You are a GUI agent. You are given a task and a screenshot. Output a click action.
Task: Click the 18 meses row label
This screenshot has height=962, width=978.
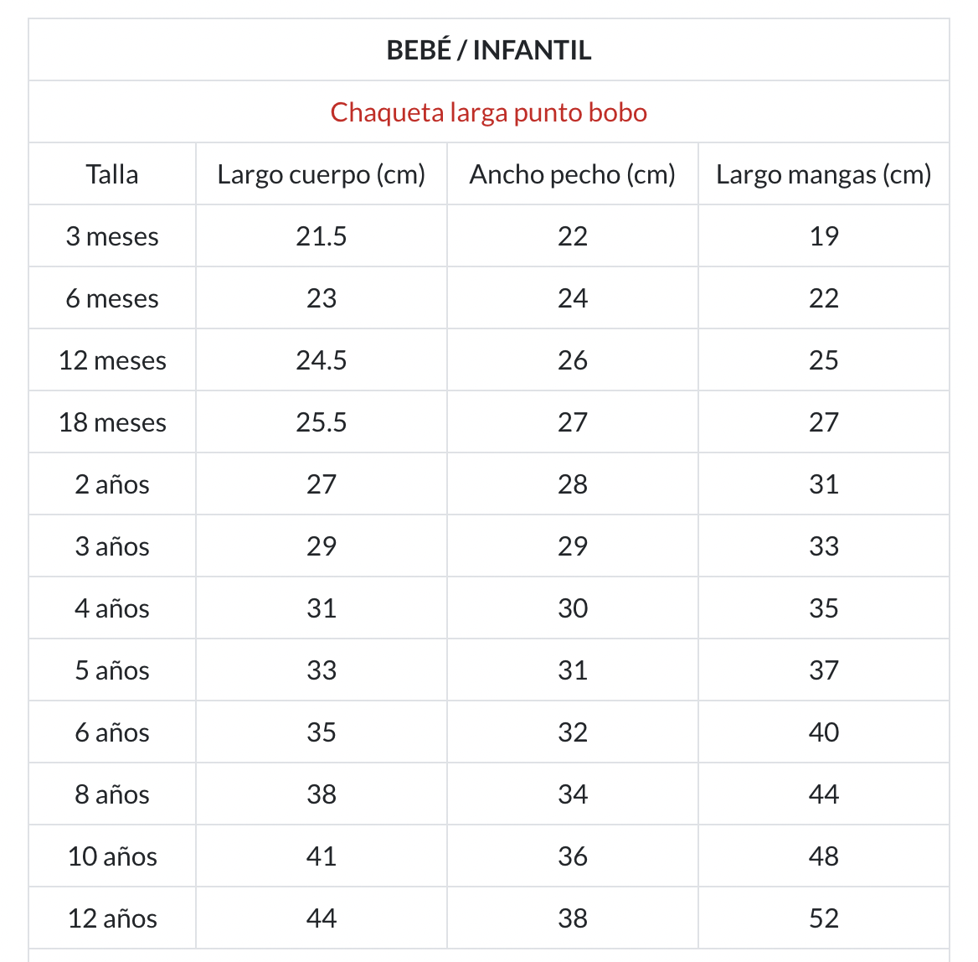(112, 422)
